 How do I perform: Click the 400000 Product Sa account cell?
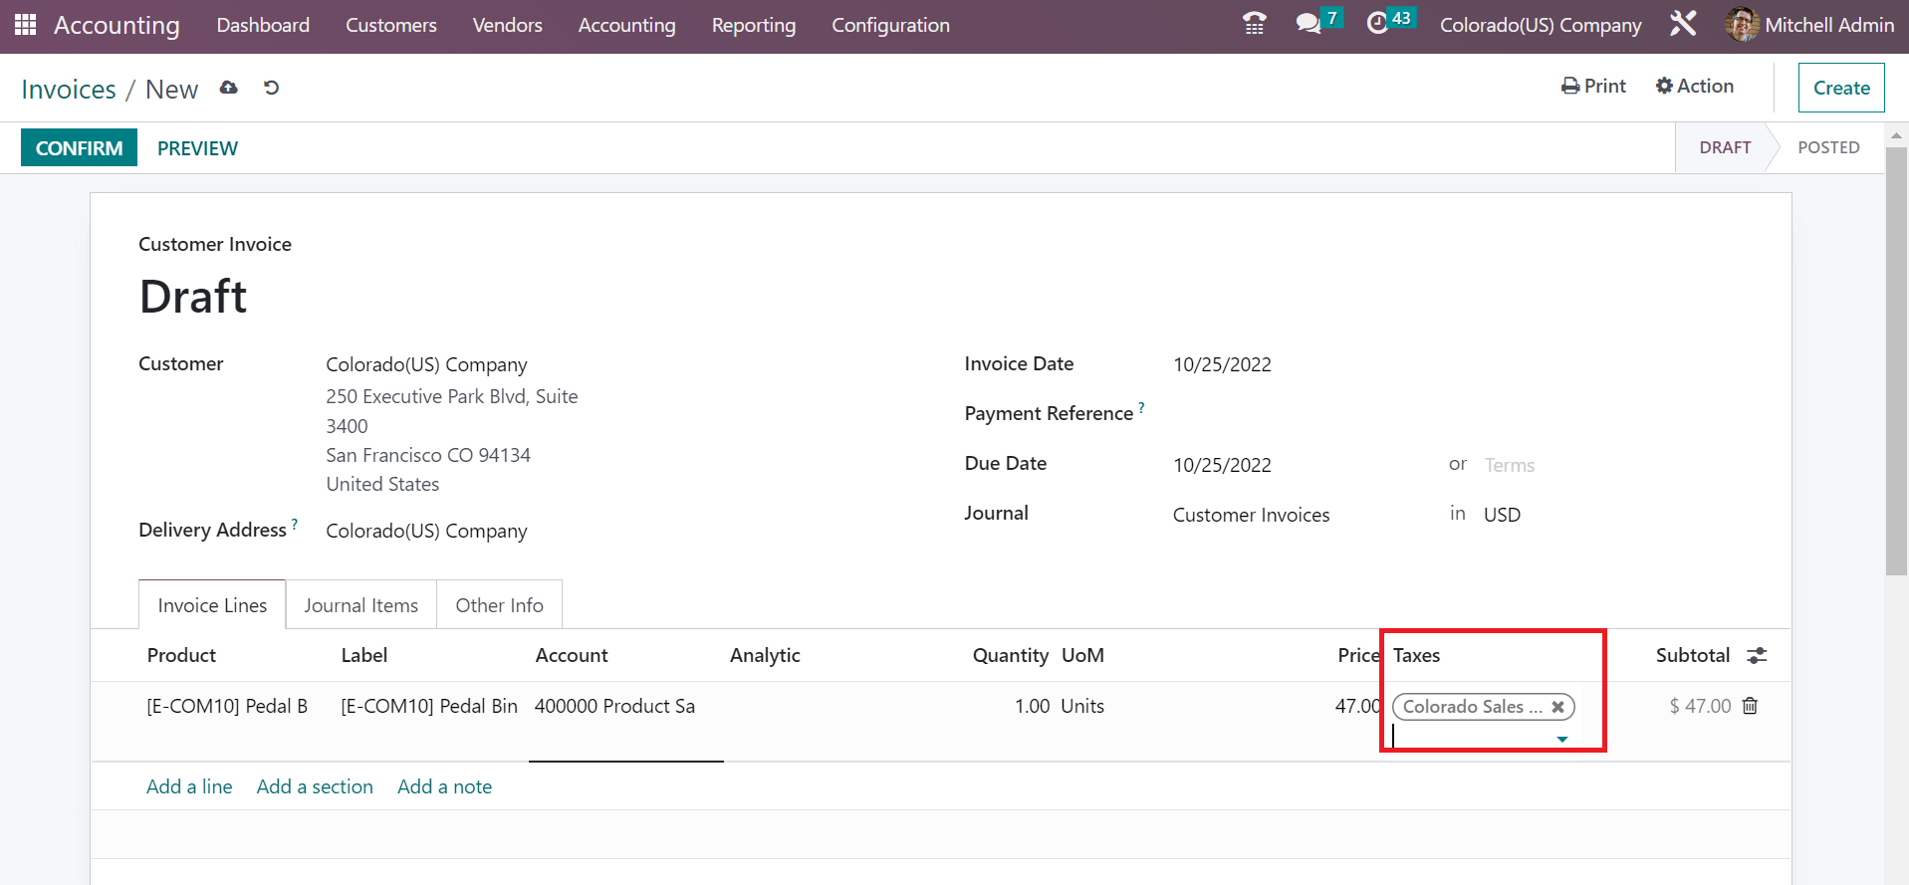[614, 706]
